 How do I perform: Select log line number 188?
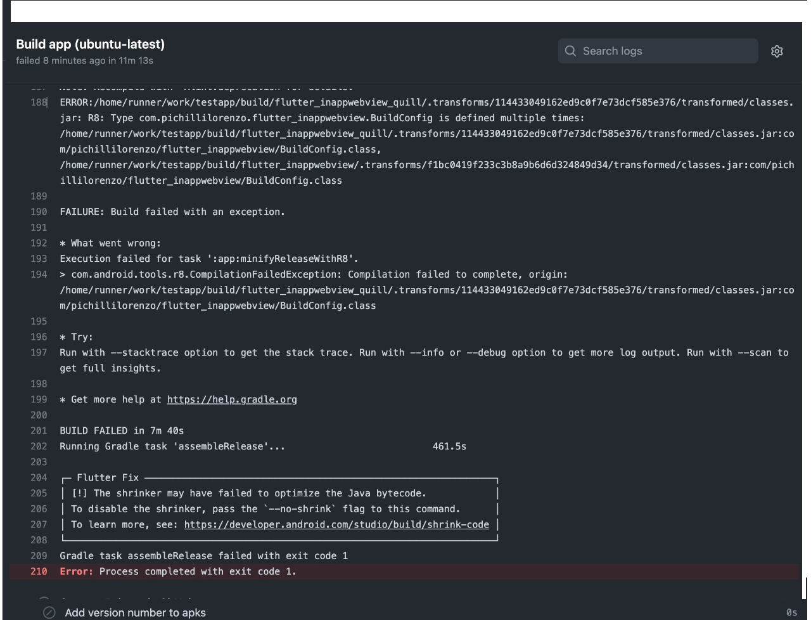pos(39,102)
